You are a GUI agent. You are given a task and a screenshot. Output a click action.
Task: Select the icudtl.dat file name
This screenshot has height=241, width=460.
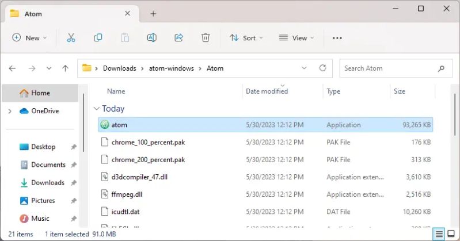(126, 212)
